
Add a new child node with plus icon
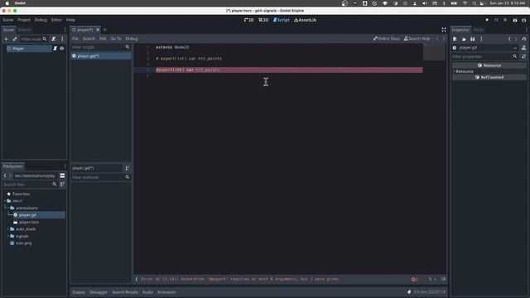[x=6, y=39]
